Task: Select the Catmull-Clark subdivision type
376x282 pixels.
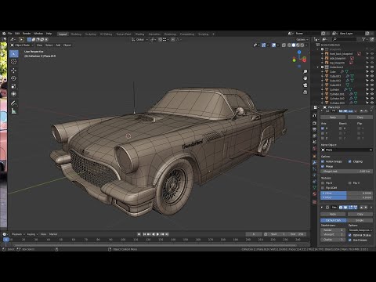Action: (x=334, y=220)
